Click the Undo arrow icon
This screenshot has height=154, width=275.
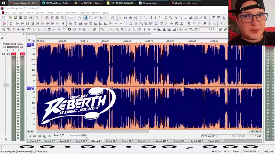click(69, 18)
